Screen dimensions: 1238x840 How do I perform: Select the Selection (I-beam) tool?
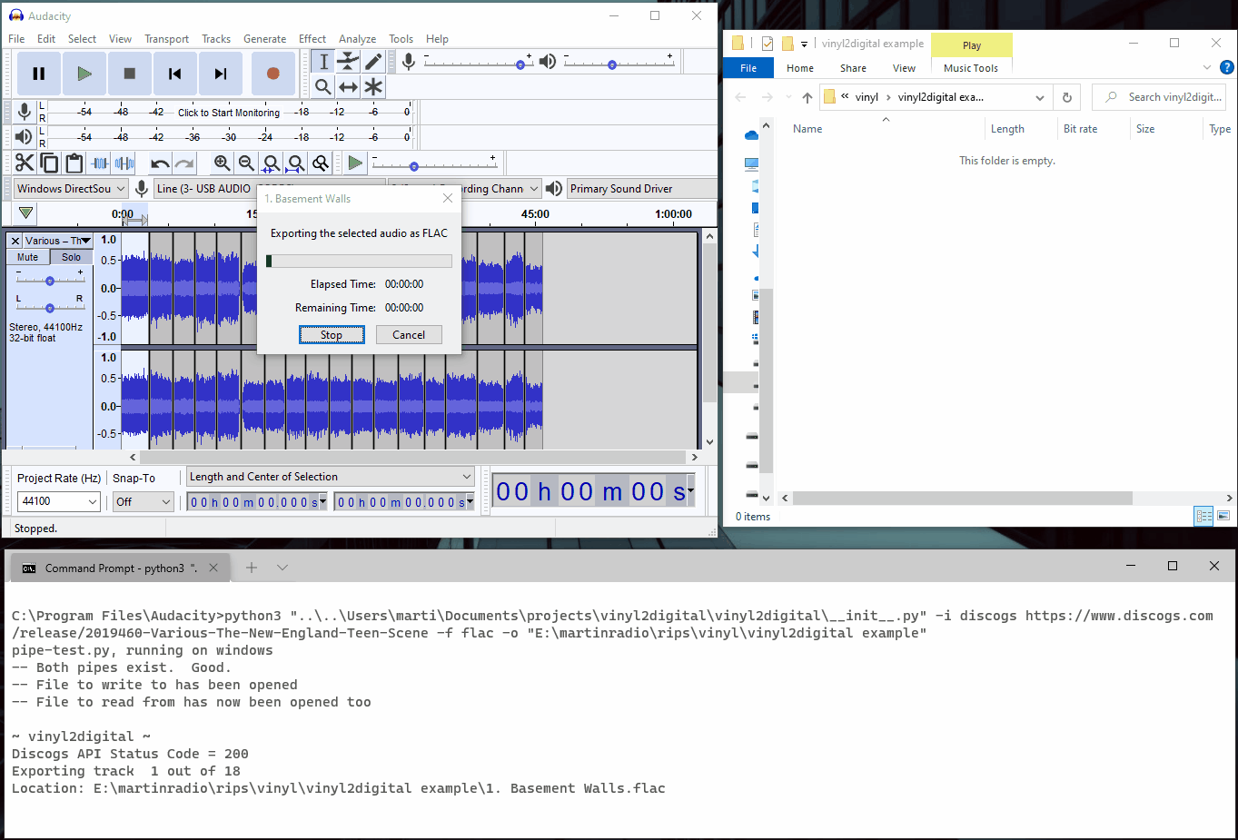tap(323, 61)
